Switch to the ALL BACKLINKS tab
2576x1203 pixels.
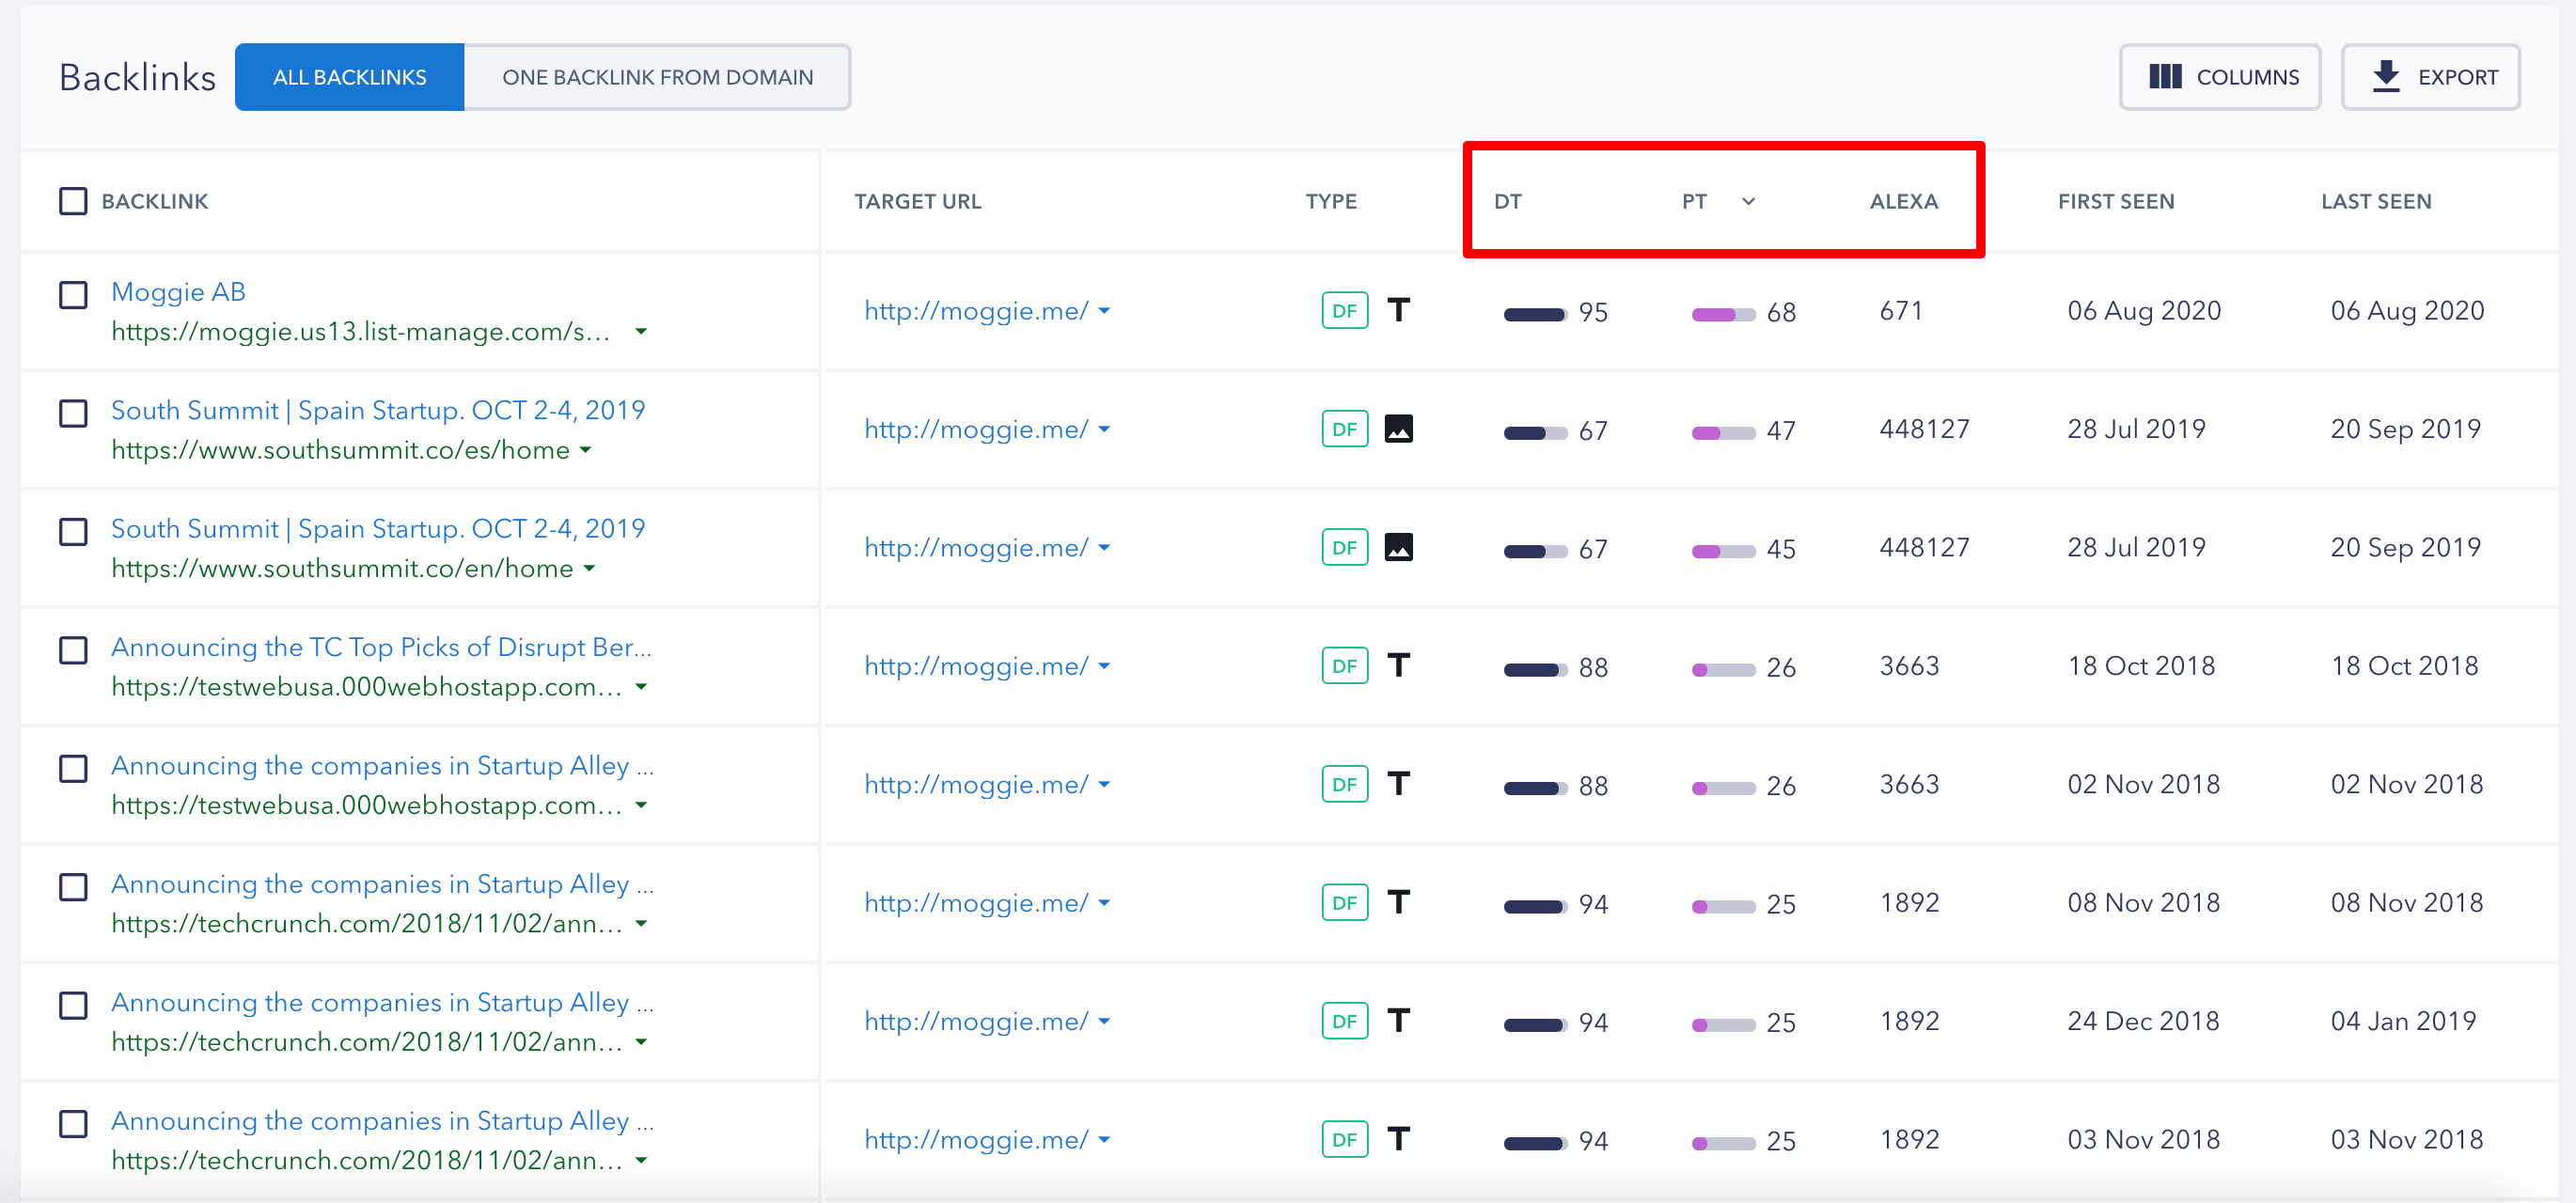(350, 77)
